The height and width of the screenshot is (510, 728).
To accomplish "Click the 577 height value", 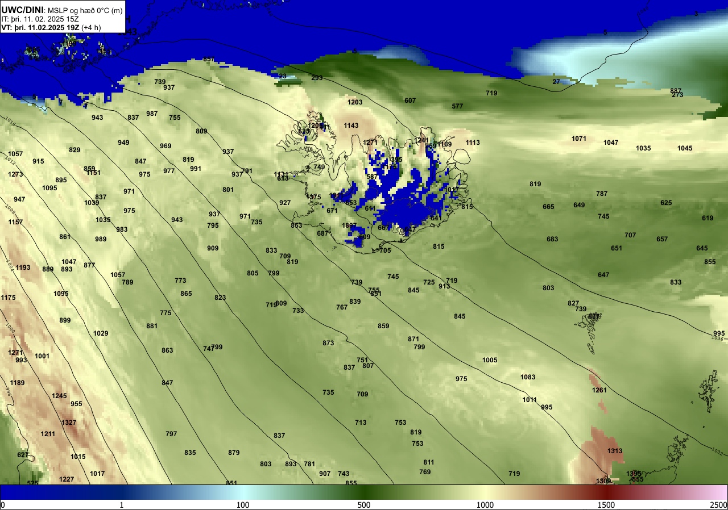I will click(457, 106).
